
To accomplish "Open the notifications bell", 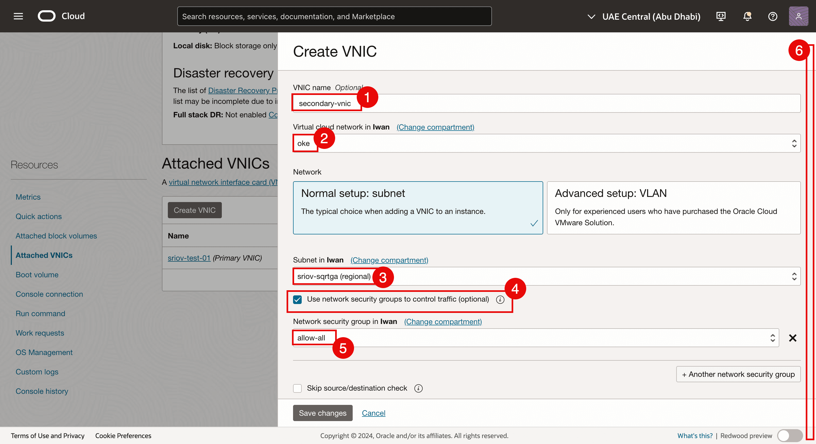I will [747, 16].
